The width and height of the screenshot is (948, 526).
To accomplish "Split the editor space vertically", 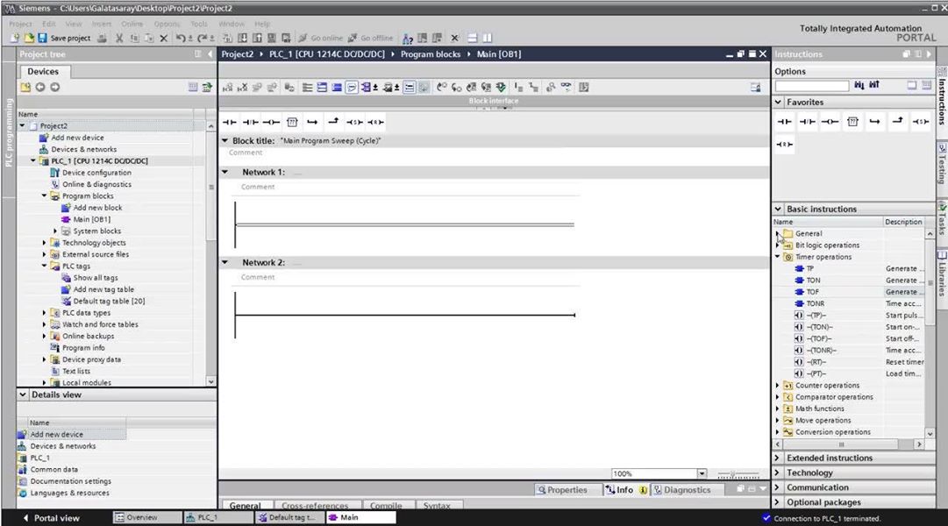I will coord(488,38).
